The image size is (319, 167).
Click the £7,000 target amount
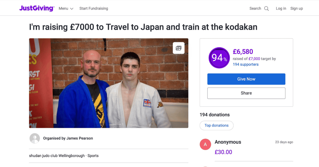pyautogui.click(x=254, y=59)
